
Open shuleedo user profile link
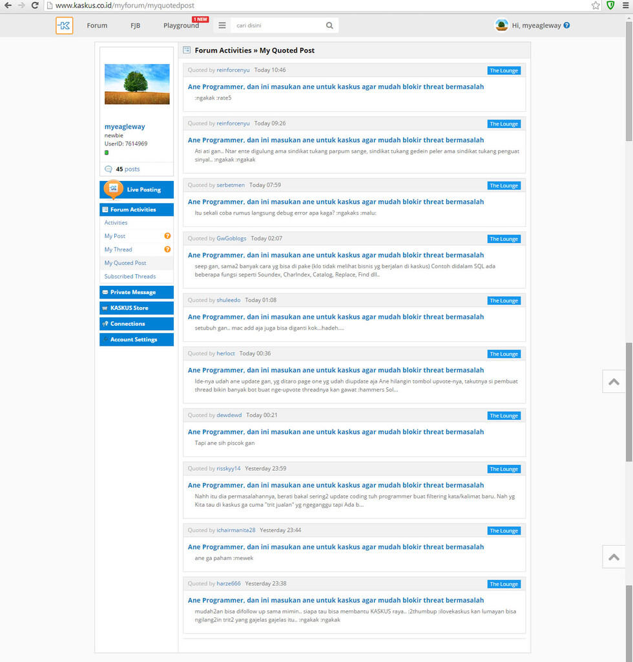(229, 300)
